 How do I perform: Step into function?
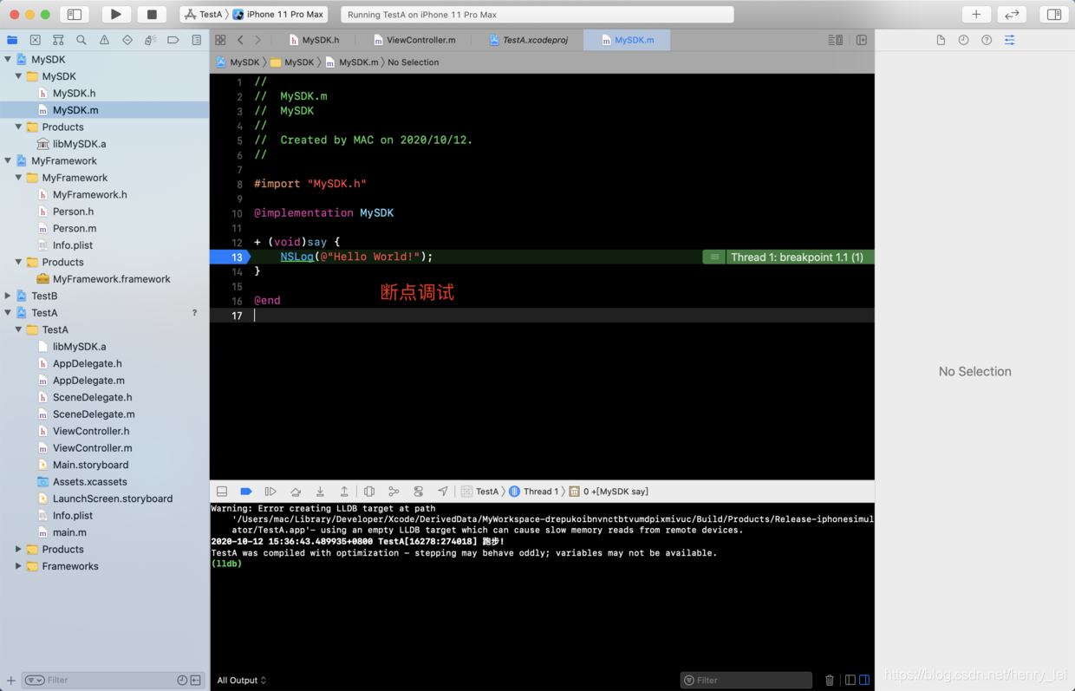click(x=320, y=491)
